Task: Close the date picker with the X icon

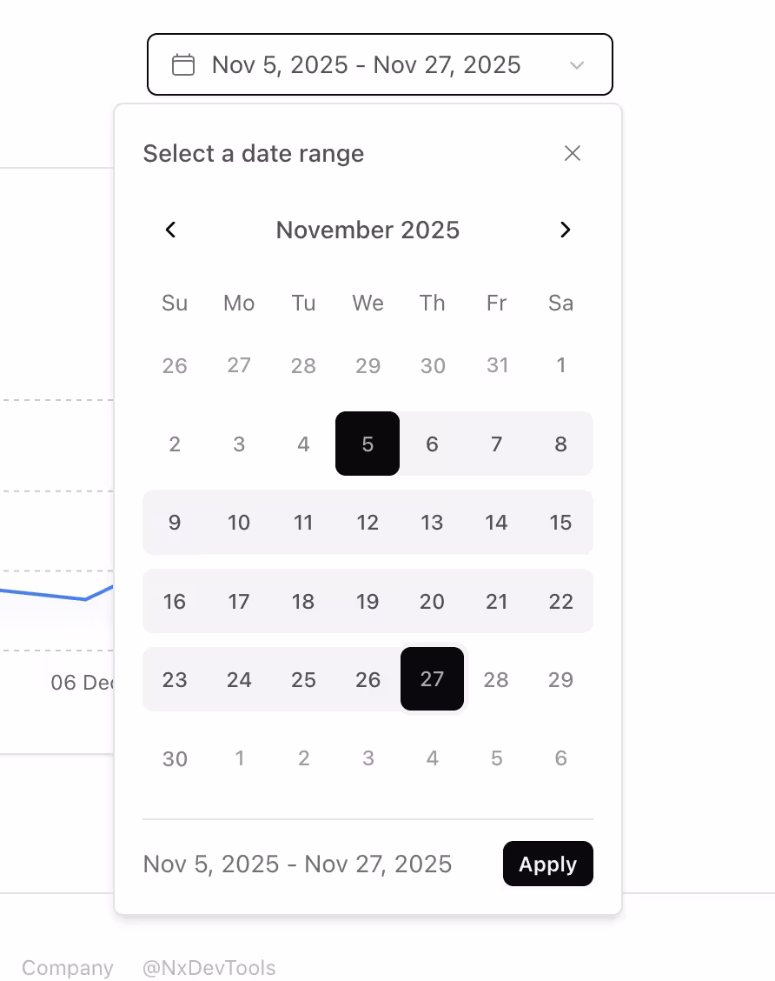Action: click(573, 153)
